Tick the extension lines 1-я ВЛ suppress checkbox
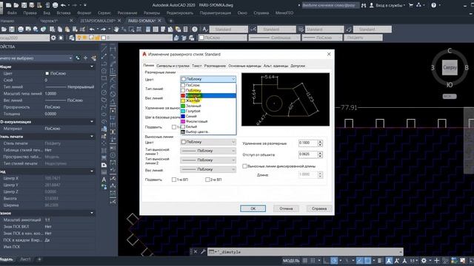The height and width of the screenshot is (266, 474). (174, 180)
